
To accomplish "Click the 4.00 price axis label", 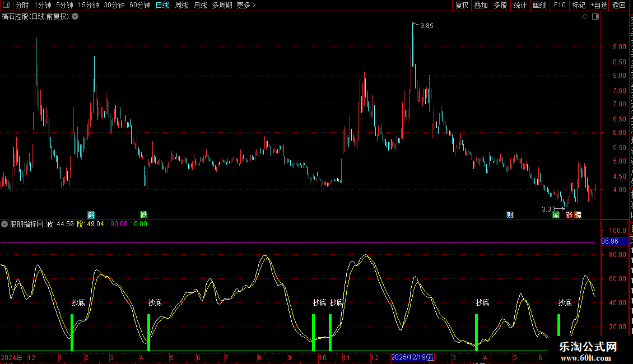I will pyautogui.click(x=620, y=190).
